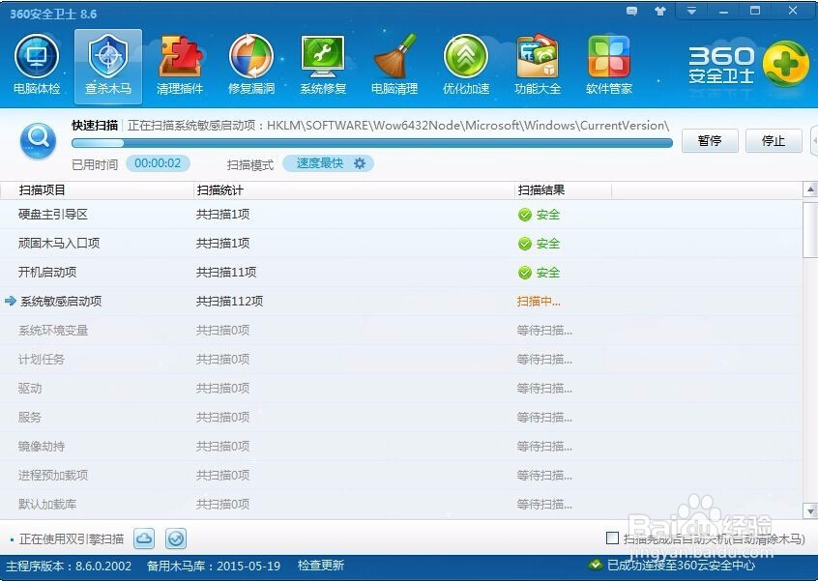The width and height of the screenshot is (818, 581).
Task: Select 计划任务 row
Action: [401, 360]
